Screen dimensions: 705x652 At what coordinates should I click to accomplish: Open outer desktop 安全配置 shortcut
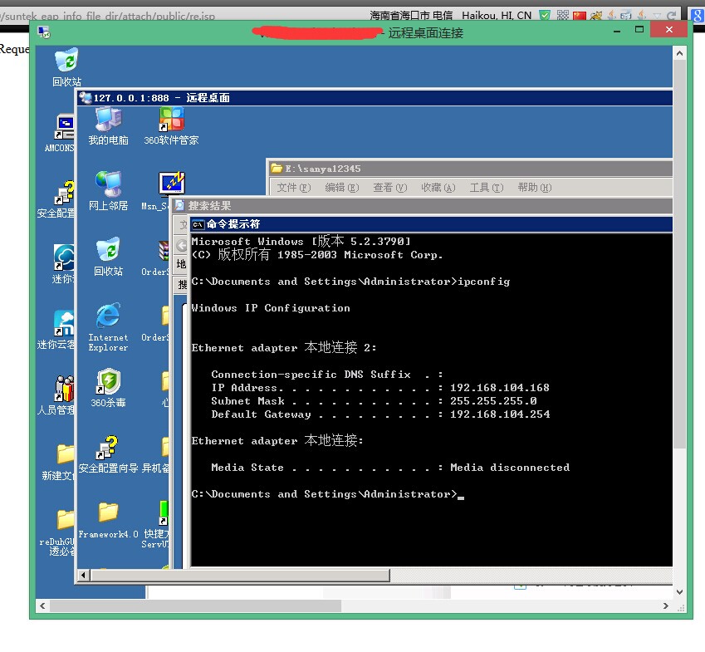point(65,193)
